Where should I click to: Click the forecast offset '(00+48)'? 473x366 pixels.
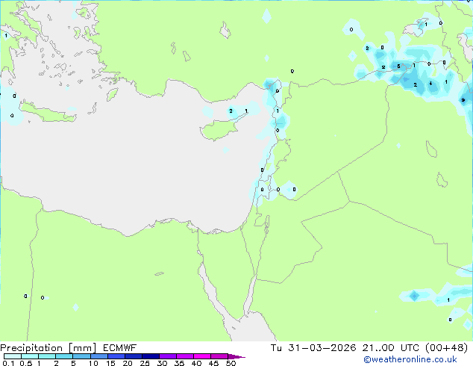click(x=446, y=348)
